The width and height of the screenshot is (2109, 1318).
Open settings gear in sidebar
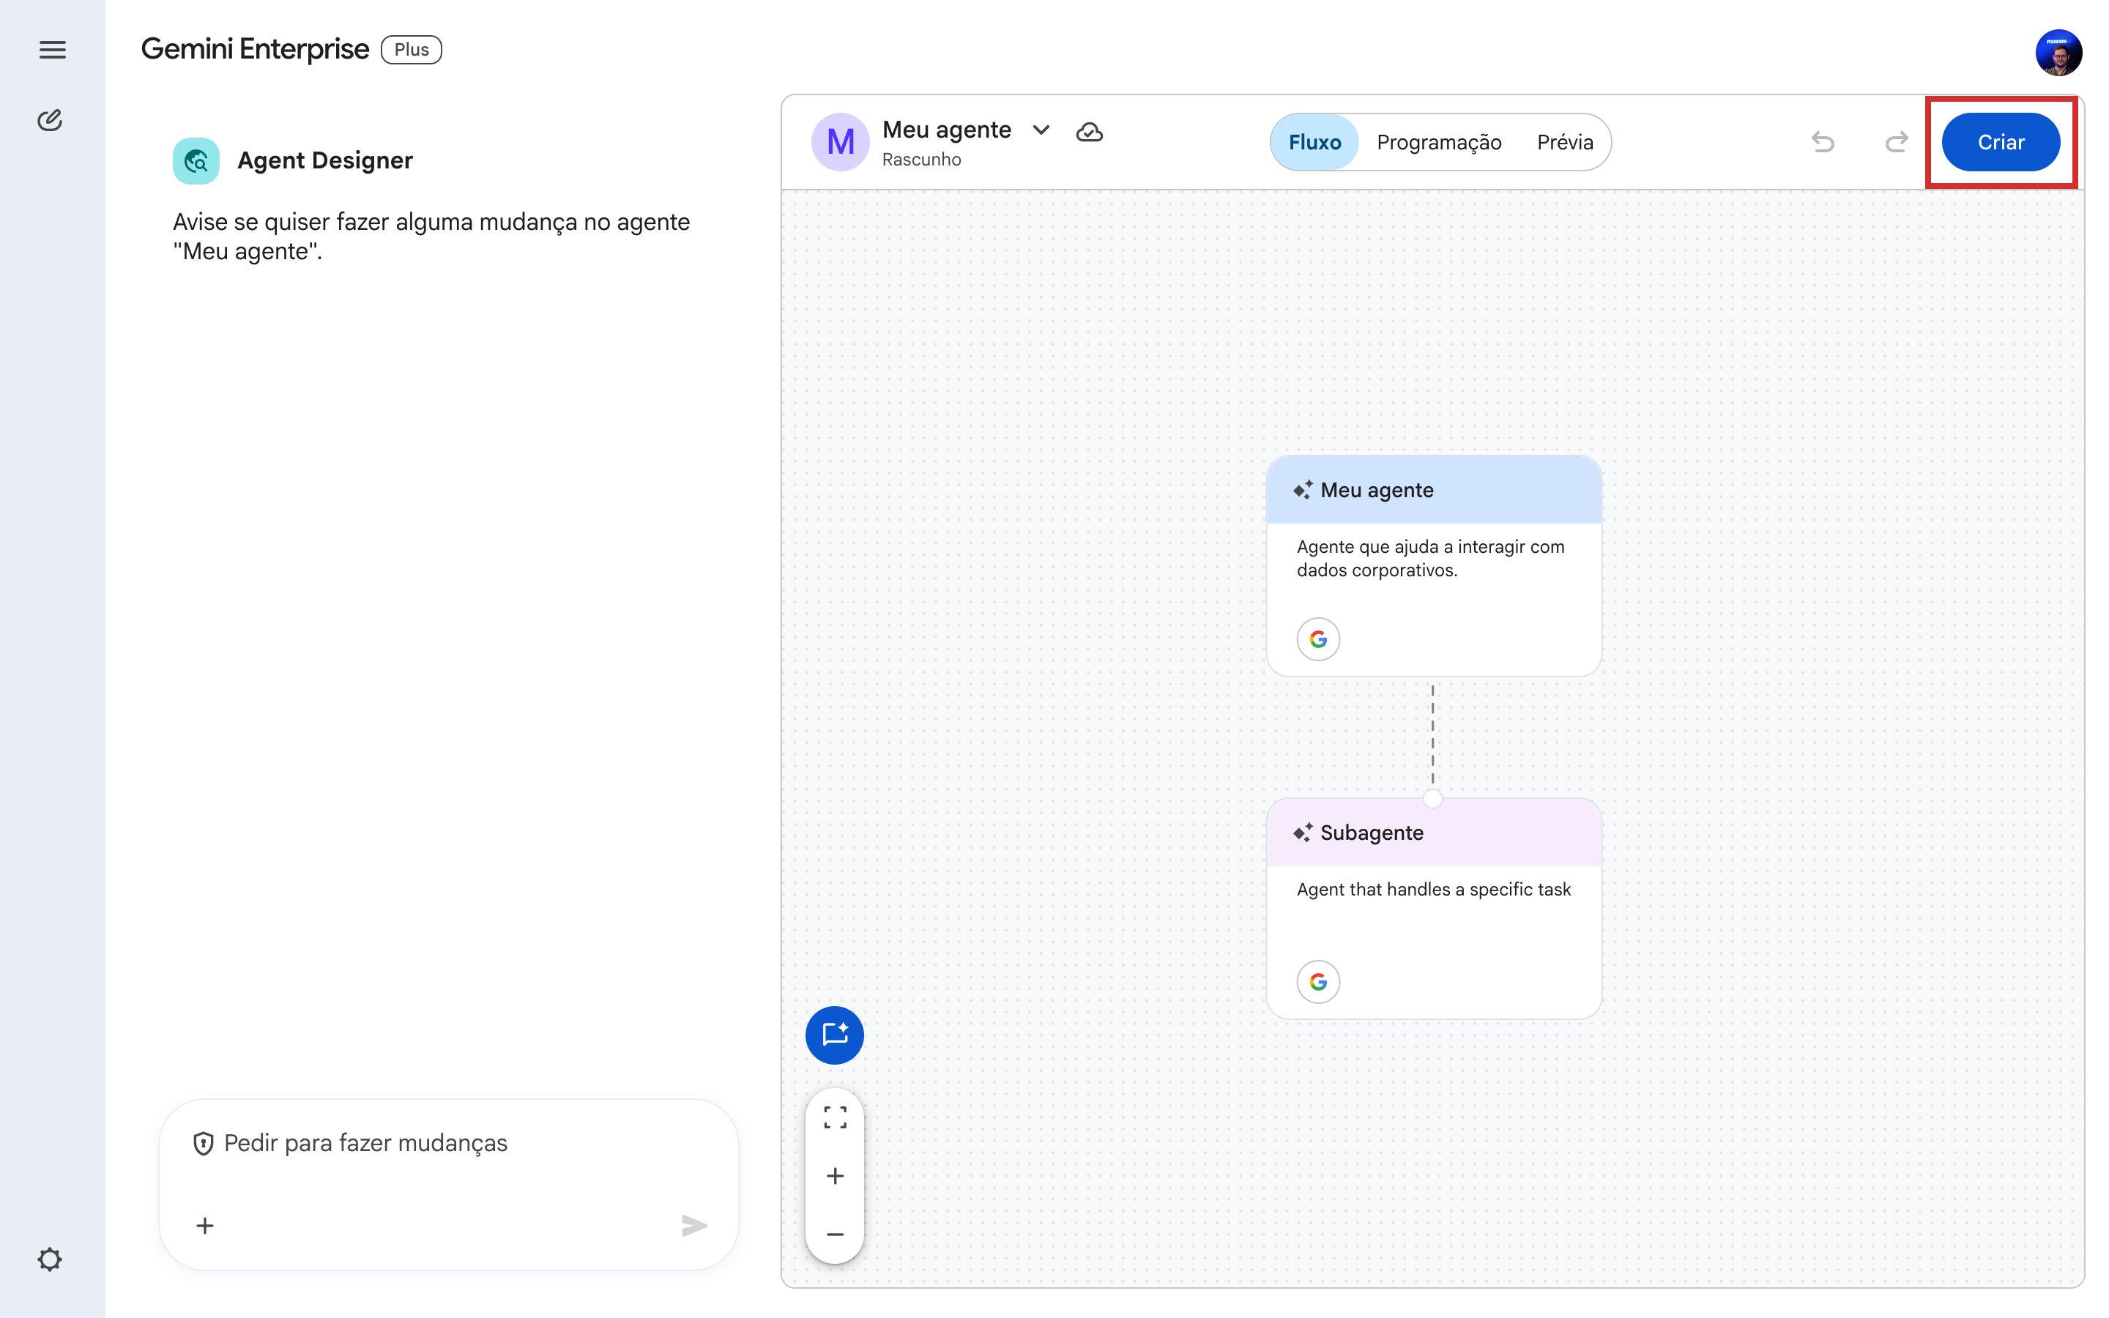[x=50, y=1259]
